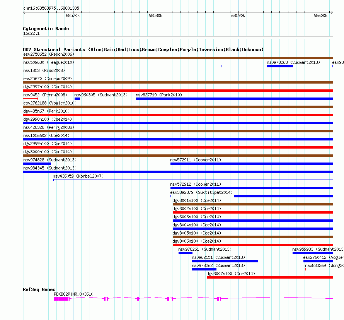This screenshot has height=320, width=344.
Task: Click the 16q22.1 band label
Action: [x=31, y=33]
